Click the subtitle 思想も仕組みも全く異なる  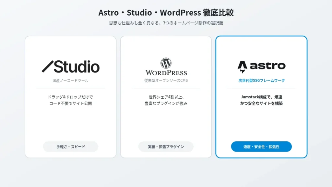(x=134, y=23)
